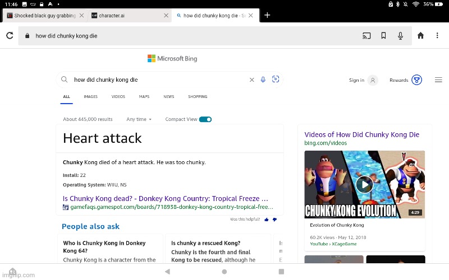Switch to SHOPPING results tab
This screenshot has height=280, width=449.
click(198, 96)
